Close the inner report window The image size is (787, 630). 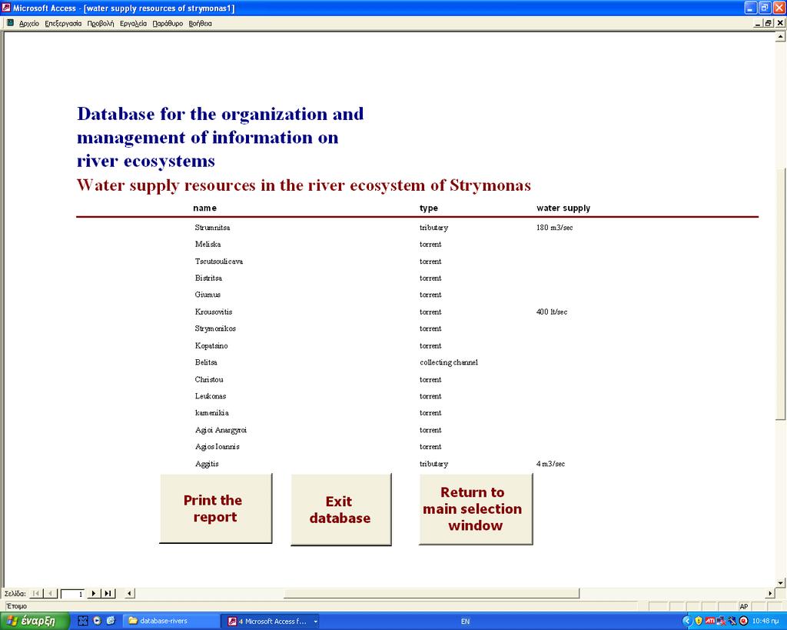(x=781, y=23)
